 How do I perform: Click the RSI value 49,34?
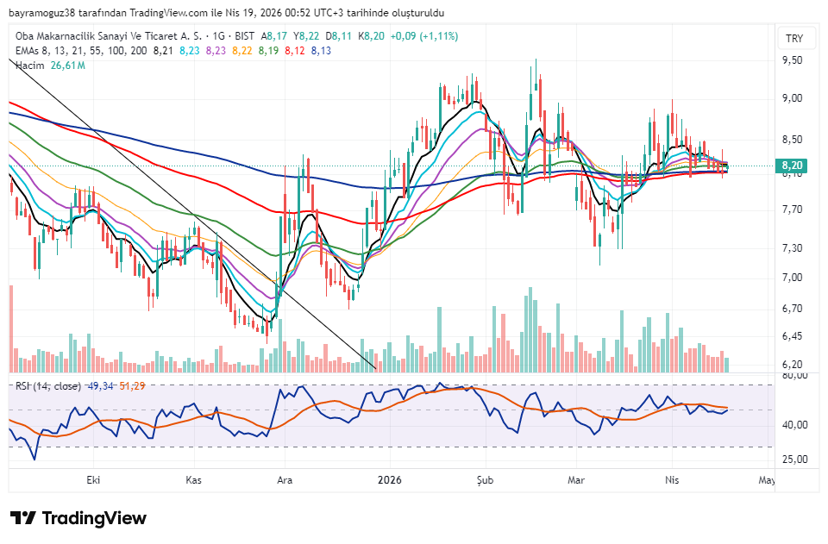(100, 386)
